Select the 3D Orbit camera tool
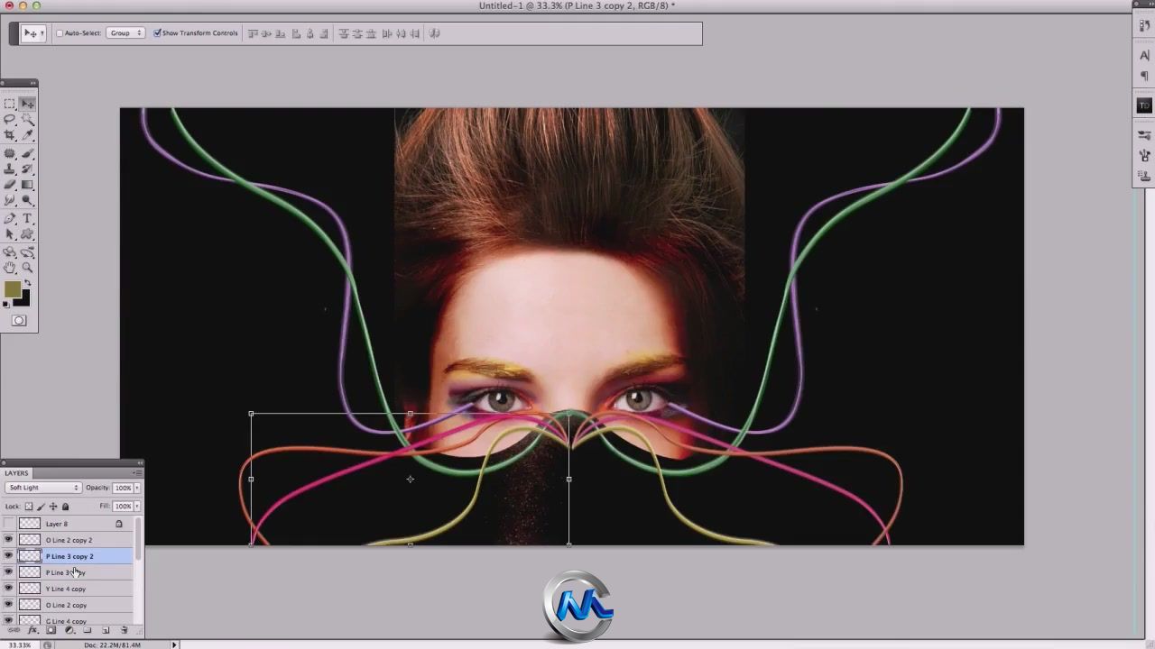 (x=27, y=252)
